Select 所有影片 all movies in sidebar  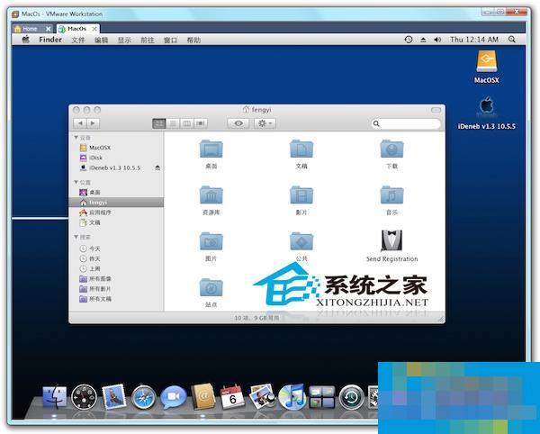point(116,289)
